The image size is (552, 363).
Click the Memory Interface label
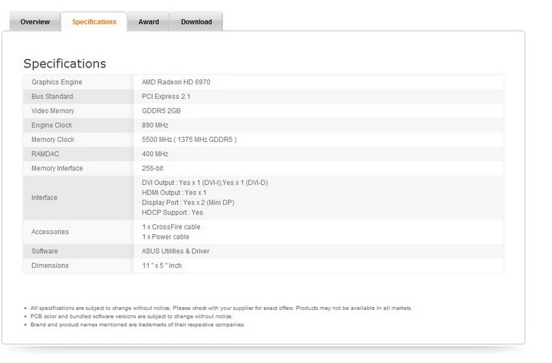[57, 169]
